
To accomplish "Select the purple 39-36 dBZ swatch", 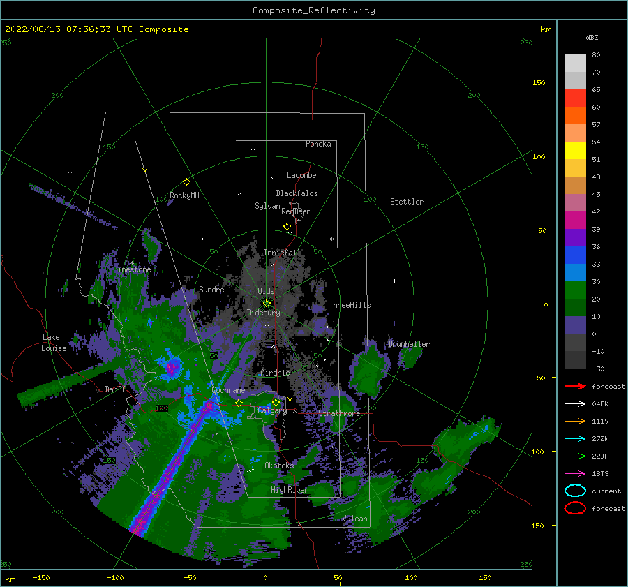I will [575, 238].
